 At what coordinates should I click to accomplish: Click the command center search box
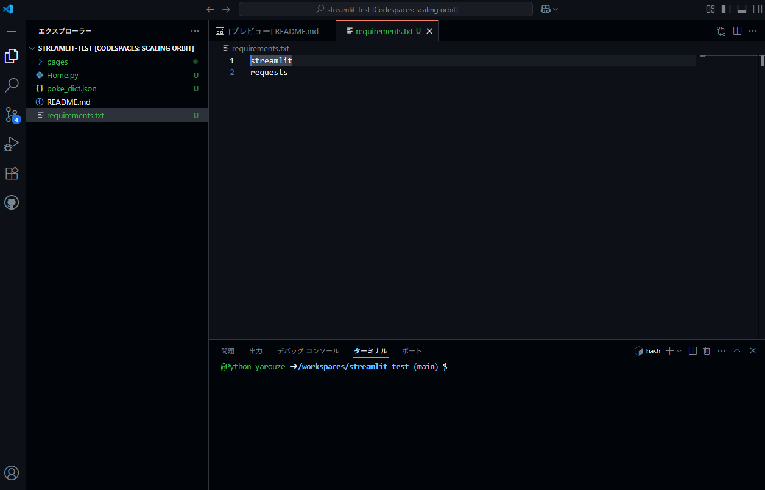pos(386,9)
